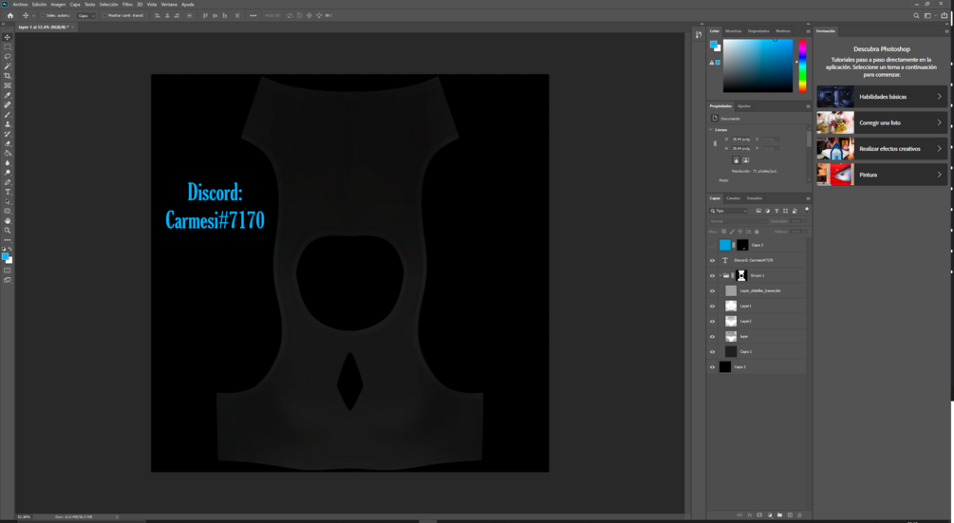Viewport: 954px width, 523px height.
Task: Select the Horizontal Type tool
Action: pos(8,192)
